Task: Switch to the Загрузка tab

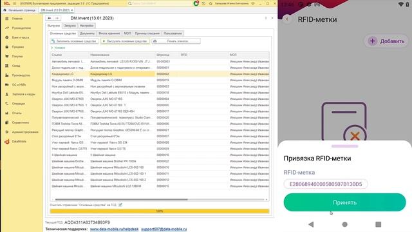Action: (x=70, y=26)
